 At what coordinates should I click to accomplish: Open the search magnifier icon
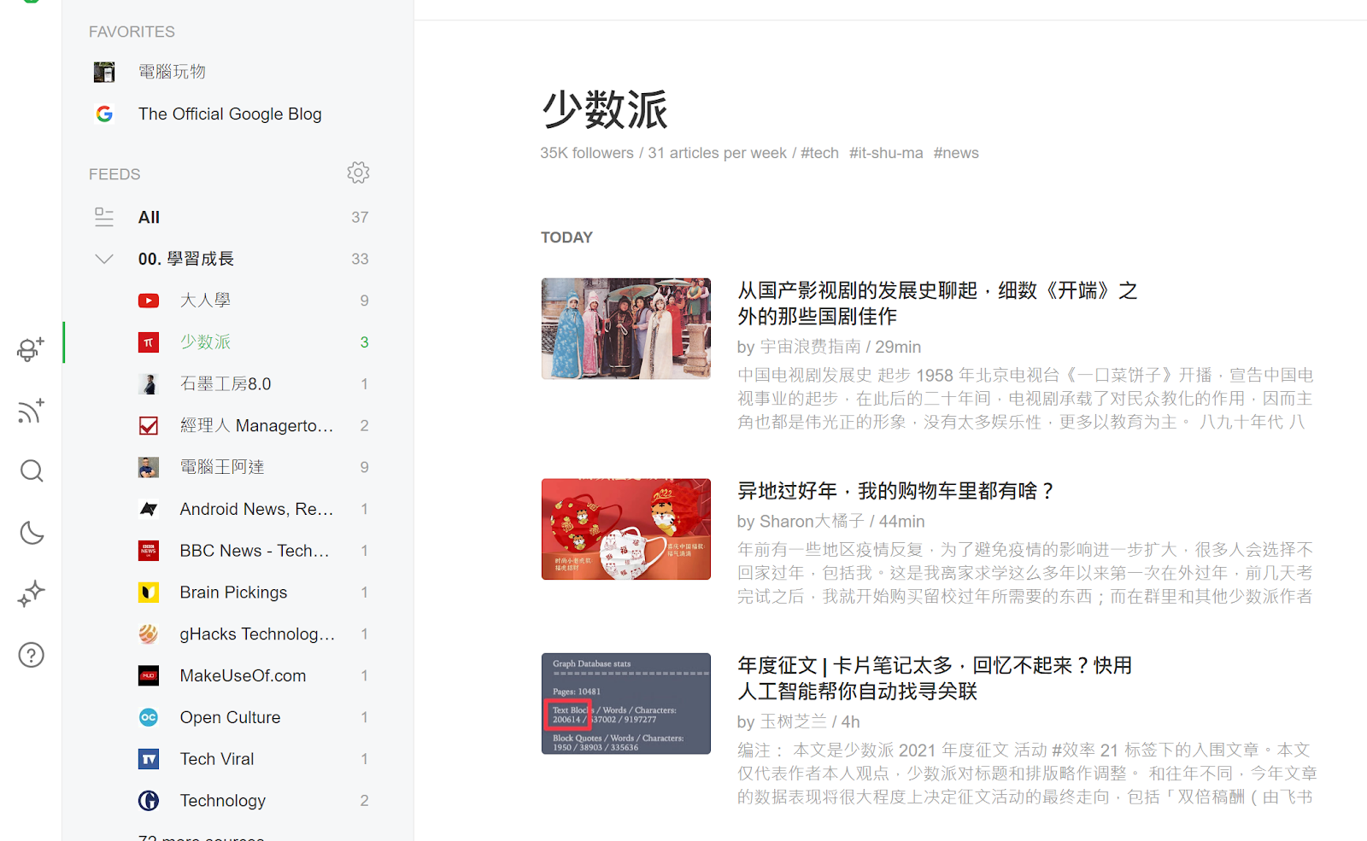tap(32, 471)
